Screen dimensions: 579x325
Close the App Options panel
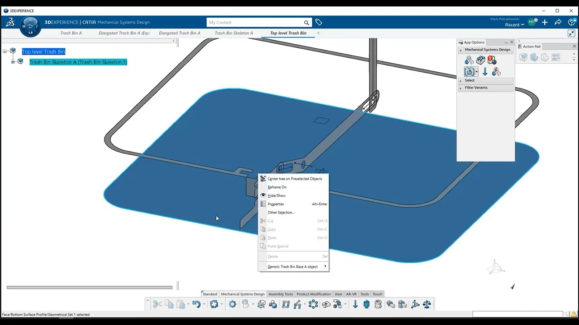click(512, 42)
